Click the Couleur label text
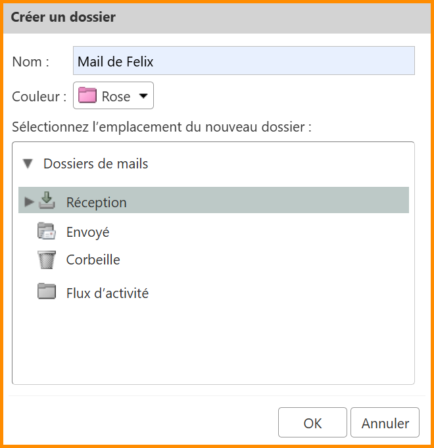The height and width of the screenshot is (448, 434). pos(39,97)
